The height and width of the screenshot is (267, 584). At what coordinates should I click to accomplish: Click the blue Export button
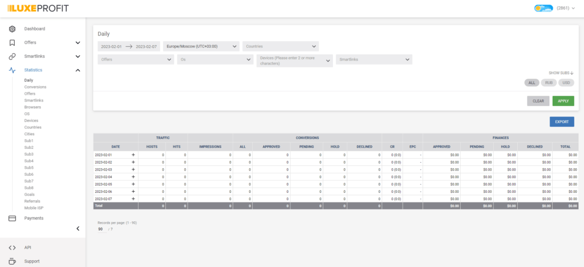coord(561,122)
